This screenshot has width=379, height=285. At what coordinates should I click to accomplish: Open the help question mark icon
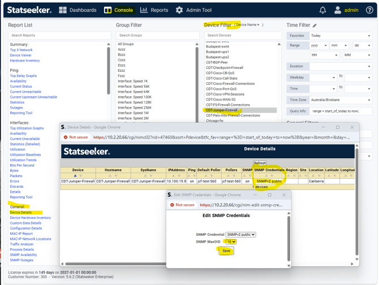tap(369, 10)
